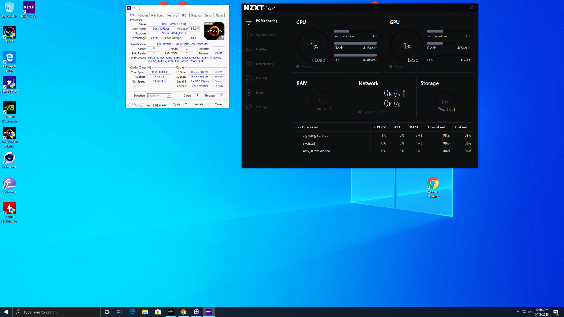Show hidden system tray icons
The width and height of the screenshot is (564, 317).
tap(518, 312)
